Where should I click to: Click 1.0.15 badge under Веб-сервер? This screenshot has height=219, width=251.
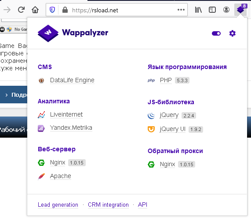[x=76, y=163]
